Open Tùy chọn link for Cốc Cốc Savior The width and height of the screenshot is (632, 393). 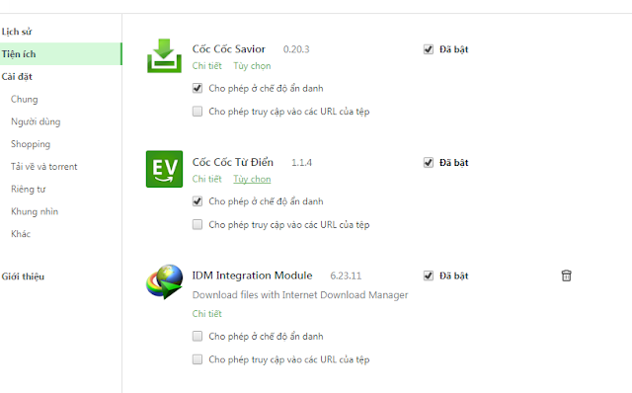(252, 66)
